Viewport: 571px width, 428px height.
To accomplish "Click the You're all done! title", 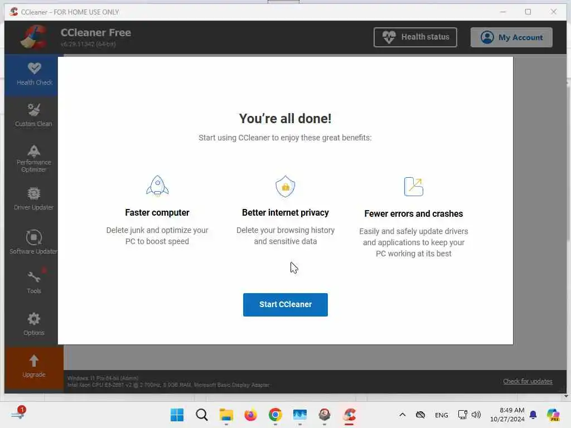I will point(285,118).
